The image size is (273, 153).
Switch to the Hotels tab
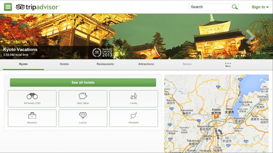pos(64,64)
